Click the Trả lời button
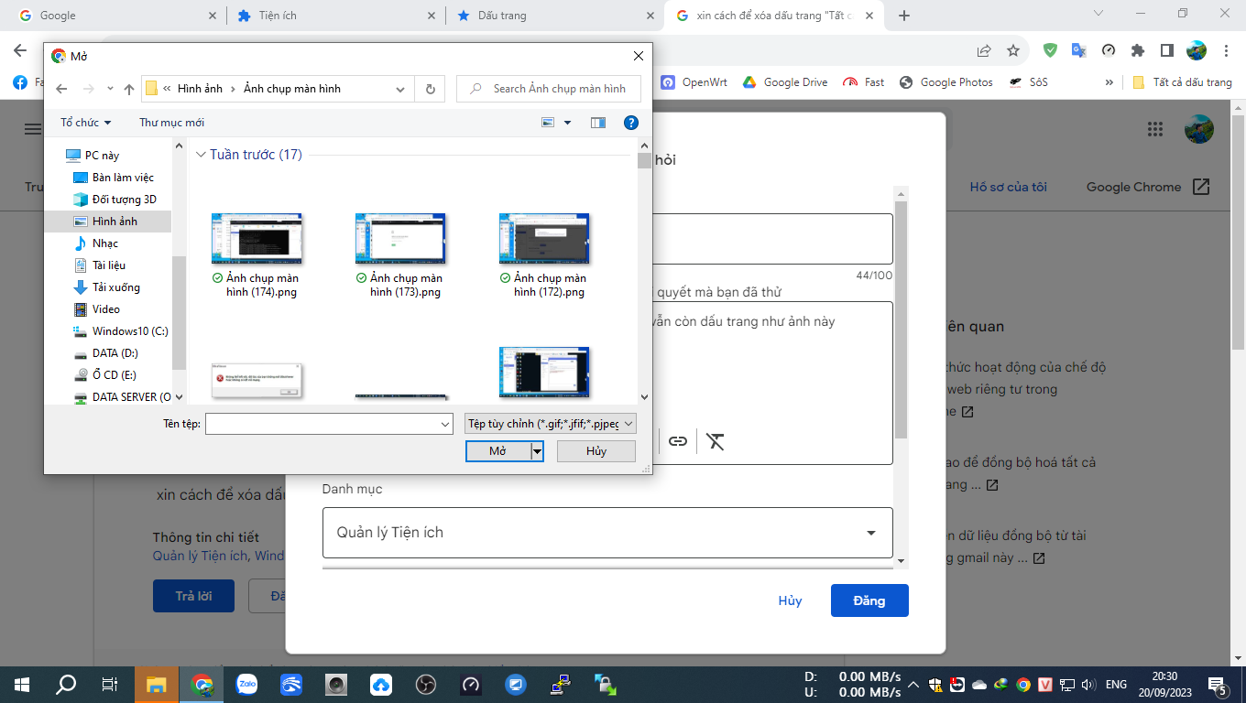This screenshot has height=703, width=1246. point(193,595)
